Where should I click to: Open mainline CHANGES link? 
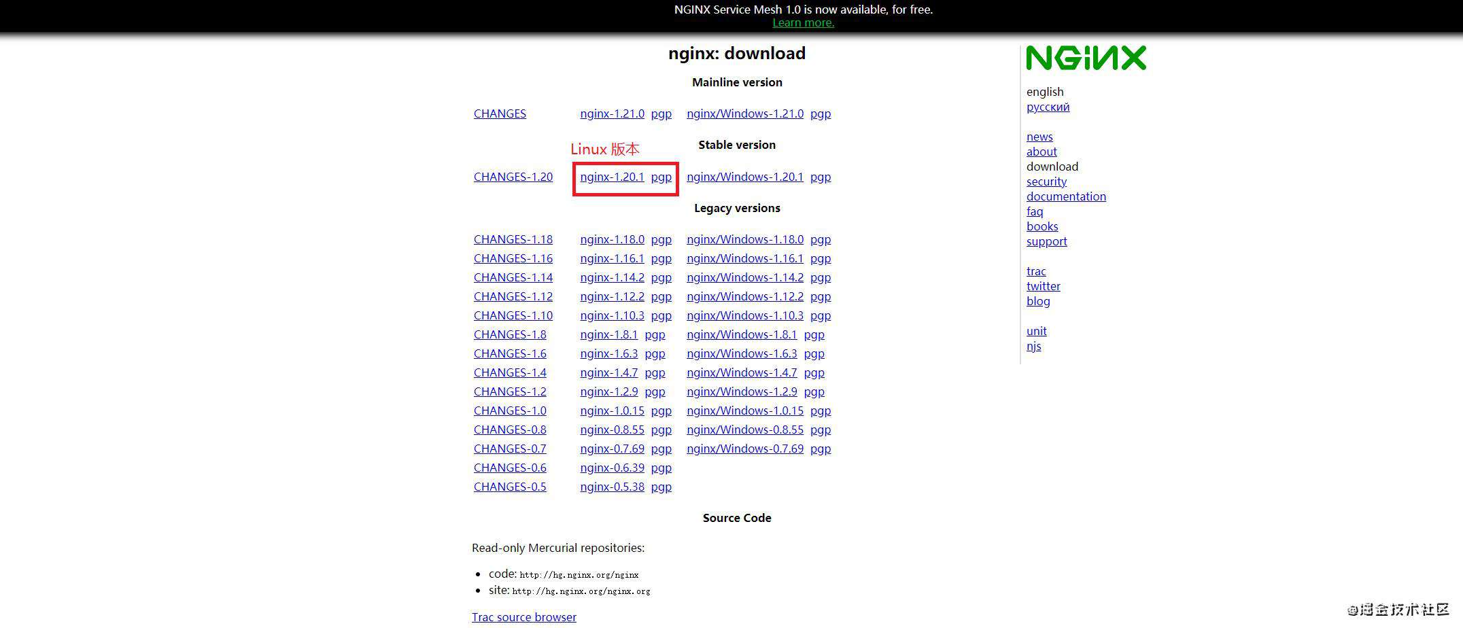pos(500,114)
